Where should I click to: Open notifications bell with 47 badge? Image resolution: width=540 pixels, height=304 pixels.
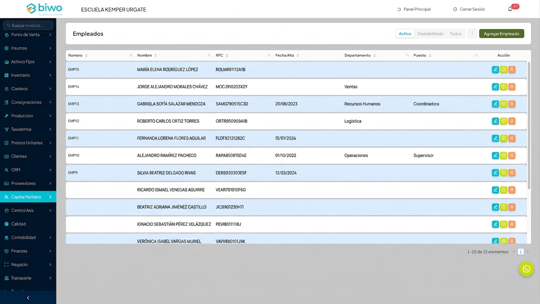coord(510,9)
